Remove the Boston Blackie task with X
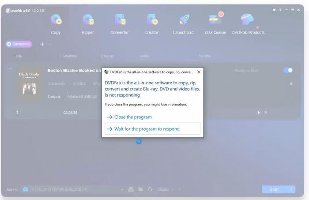 (x=291, y=84)
